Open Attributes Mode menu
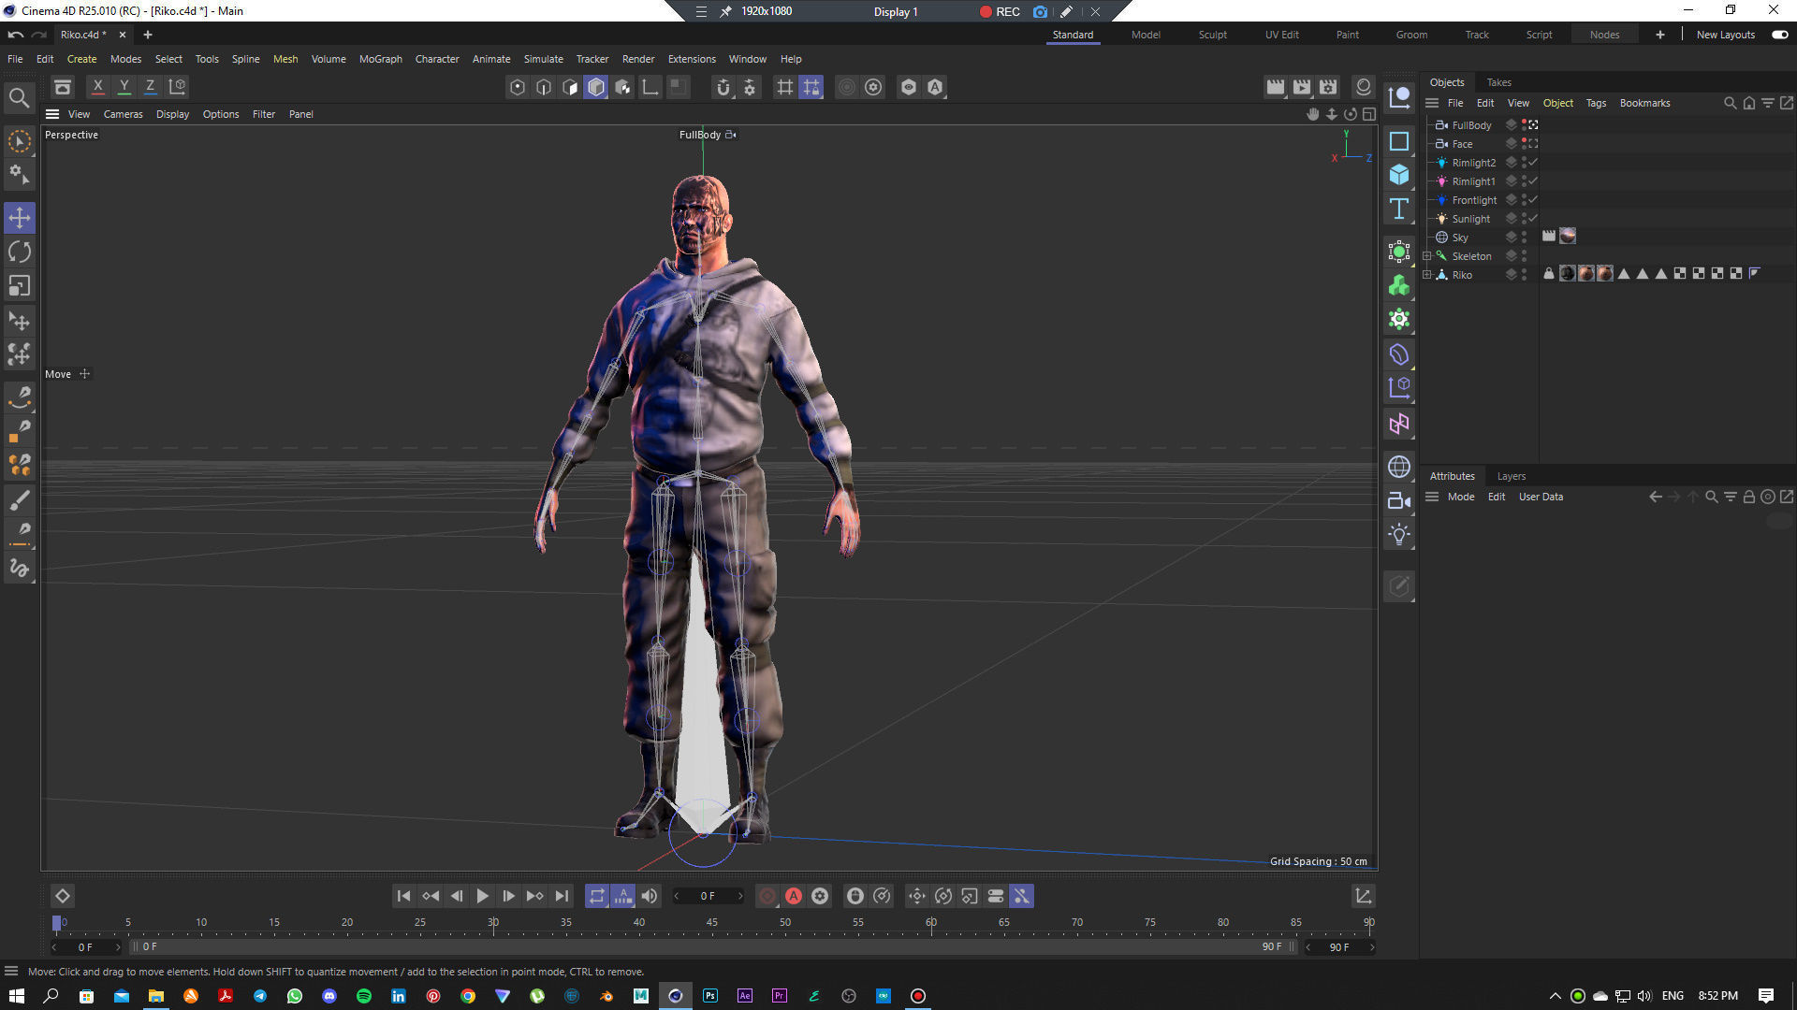1797x1010 pixels. (1460, 497)
